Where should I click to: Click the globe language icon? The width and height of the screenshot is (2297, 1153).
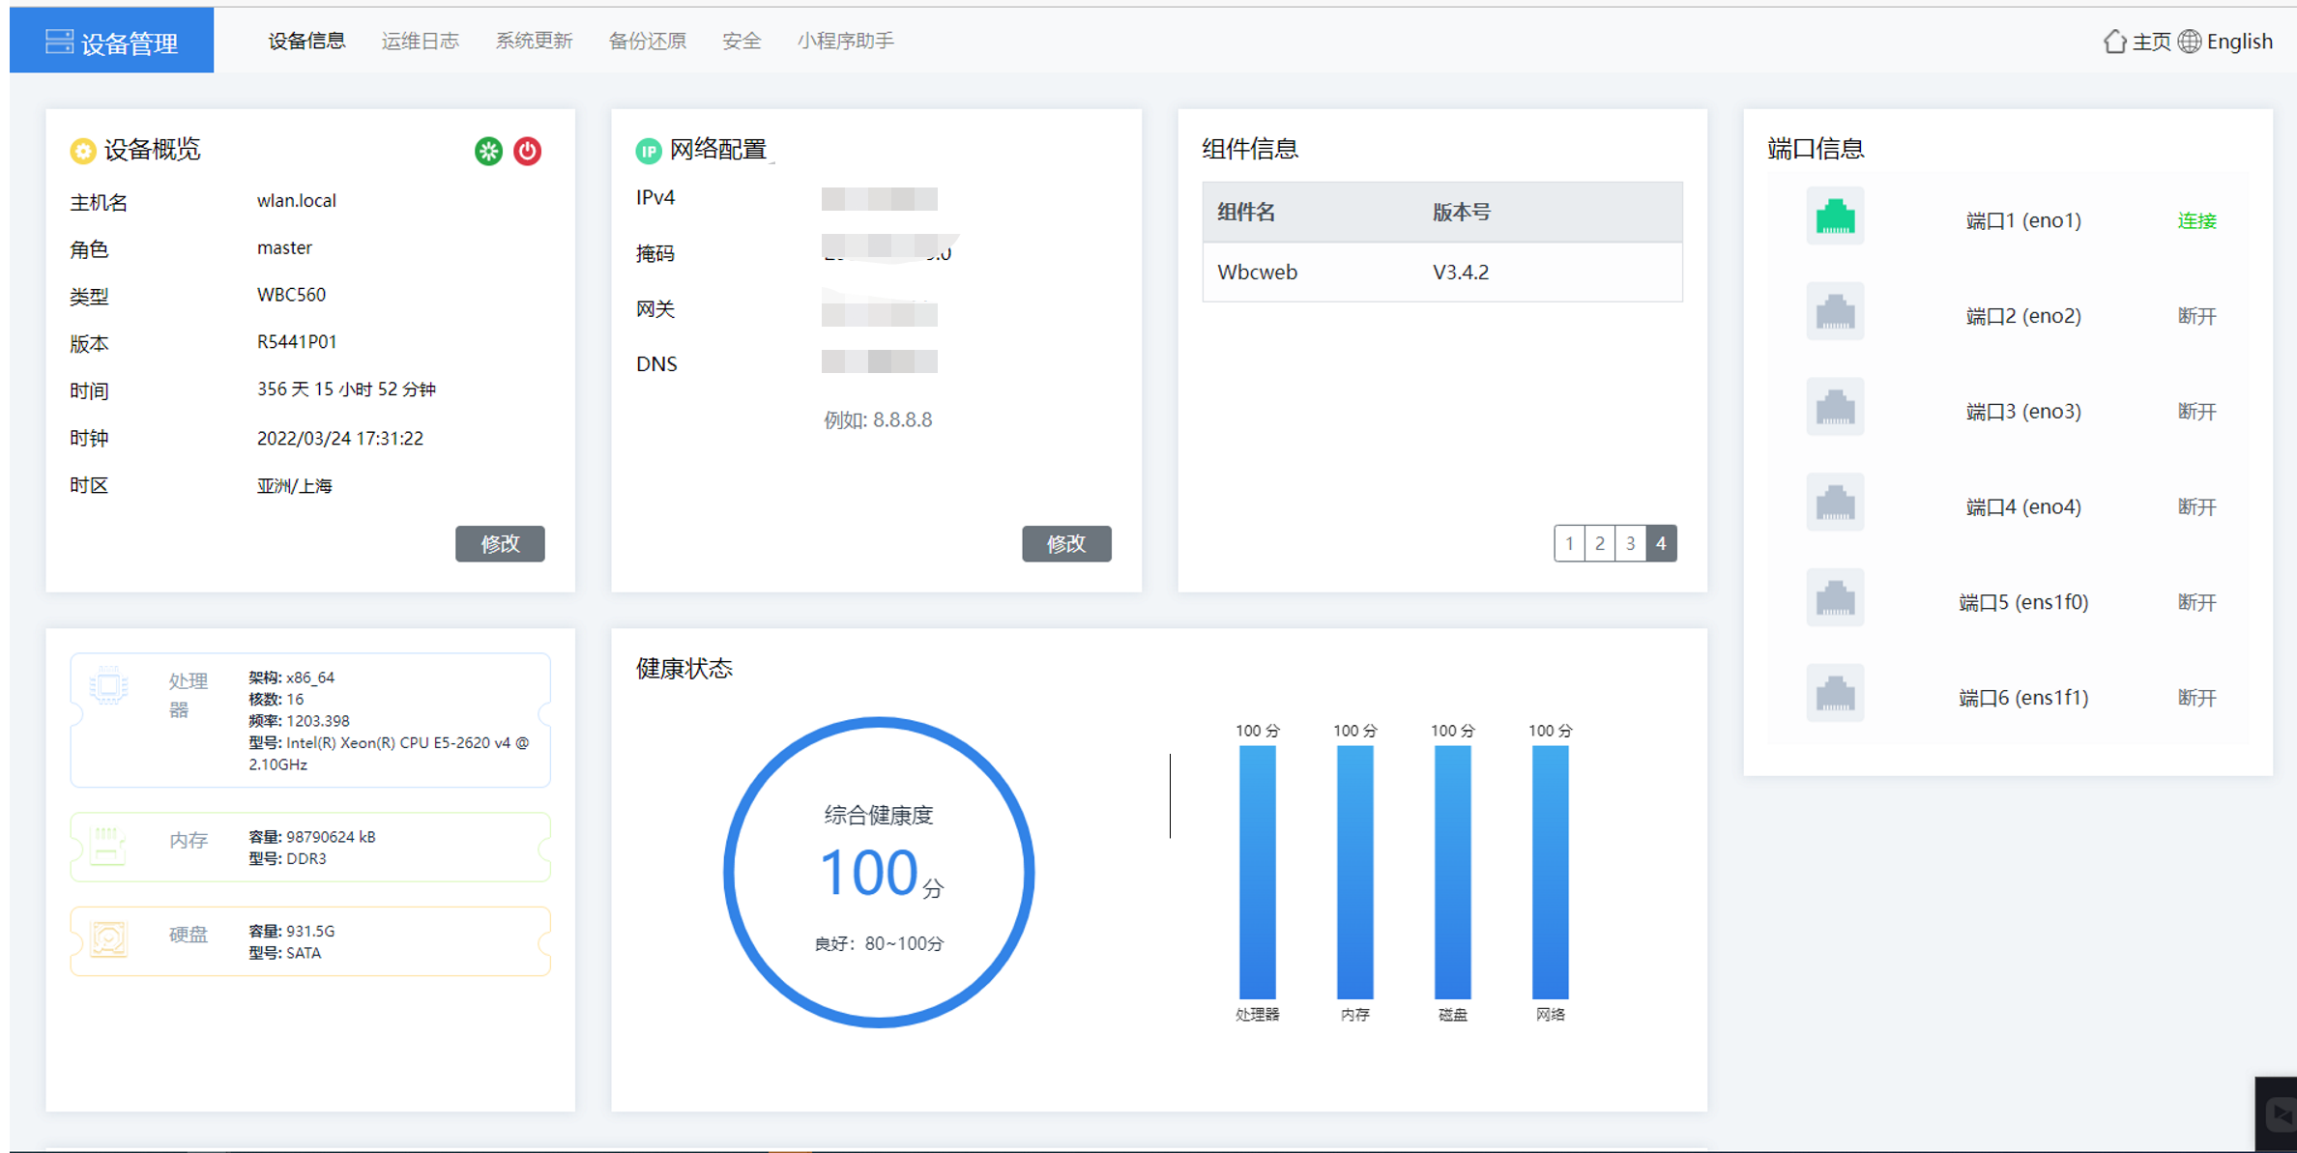tap(2190, 42)
